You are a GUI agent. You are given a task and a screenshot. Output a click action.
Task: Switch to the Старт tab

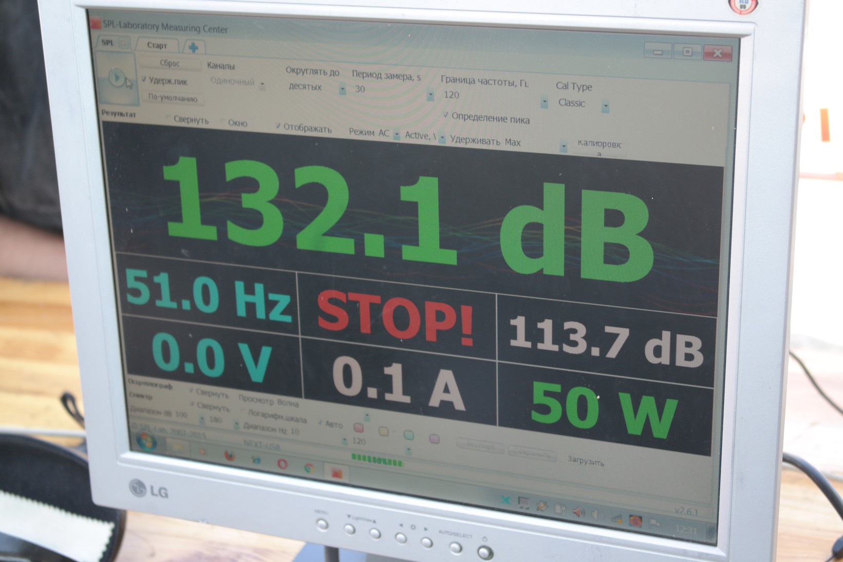pyautogui.click(x=157, y=45)
